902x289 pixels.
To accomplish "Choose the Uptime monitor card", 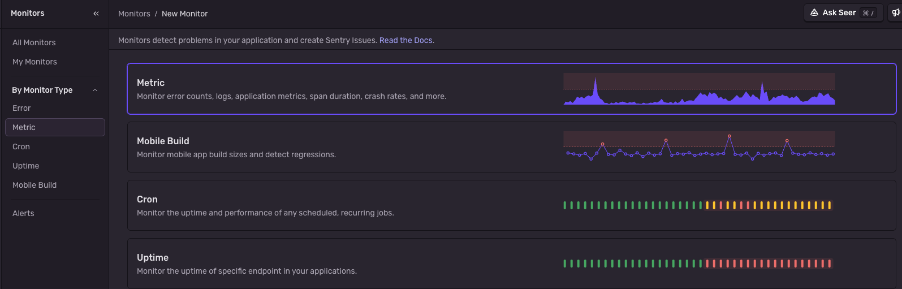I will coord(512,264).
